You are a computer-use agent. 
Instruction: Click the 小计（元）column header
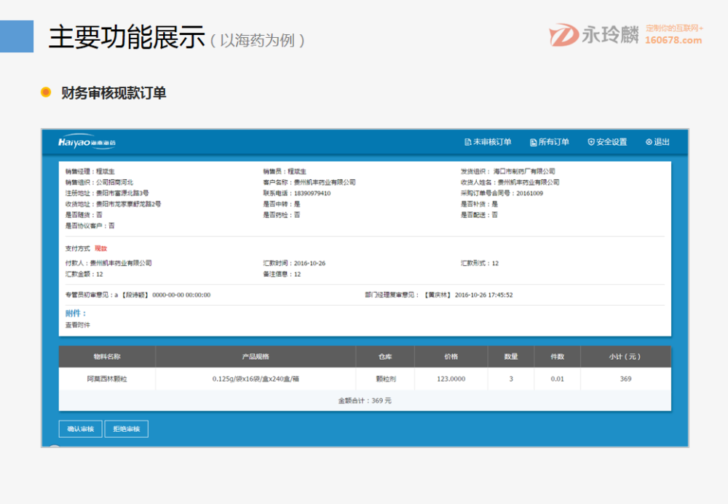(x=626, y=356)
